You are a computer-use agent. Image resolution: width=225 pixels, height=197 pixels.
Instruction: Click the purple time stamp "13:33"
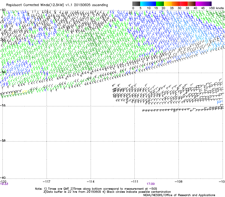point(4,184)
